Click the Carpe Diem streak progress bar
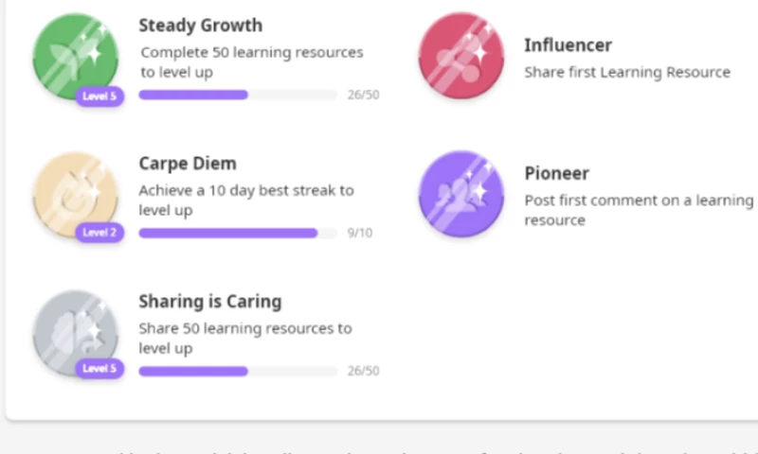This screenshot has width=758, height=454. [238, 233]
